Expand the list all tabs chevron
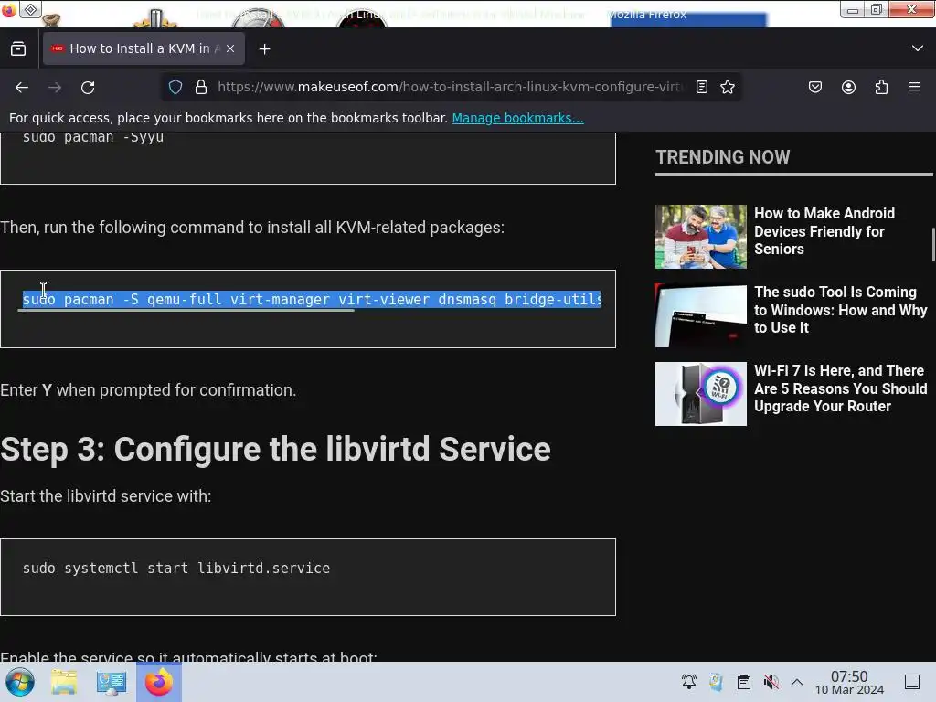936x702 pixels. (x=918, y=48)
